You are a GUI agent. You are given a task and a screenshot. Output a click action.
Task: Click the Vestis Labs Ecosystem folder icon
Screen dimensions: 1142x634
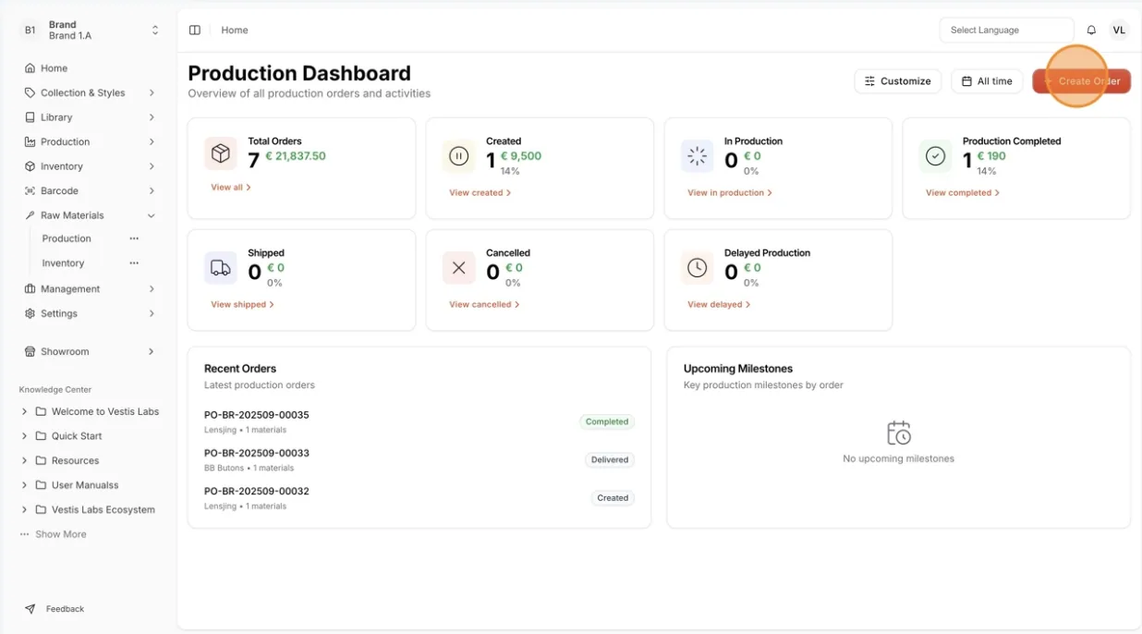(41, 509)
